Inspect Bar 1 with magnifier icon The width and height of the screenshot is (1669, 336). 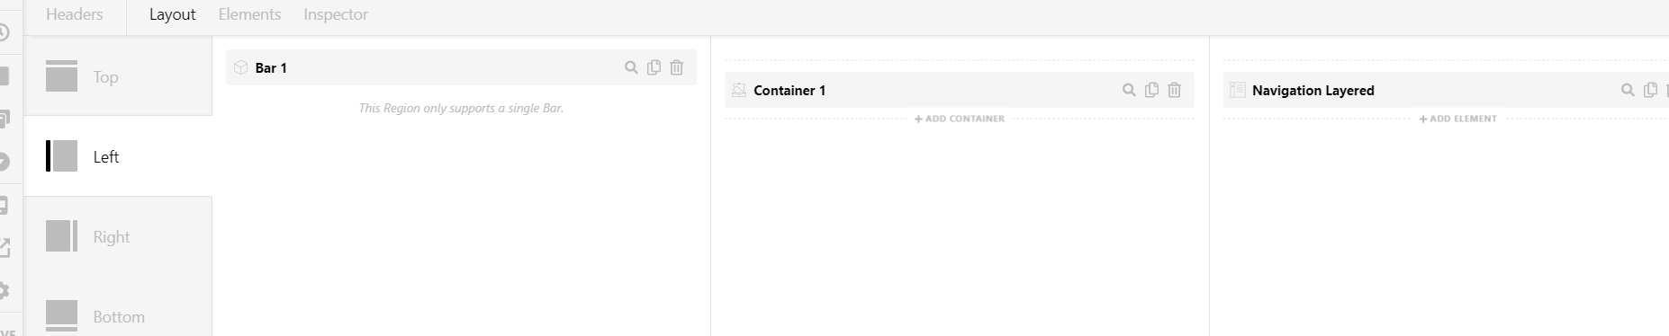coord(631,67)
